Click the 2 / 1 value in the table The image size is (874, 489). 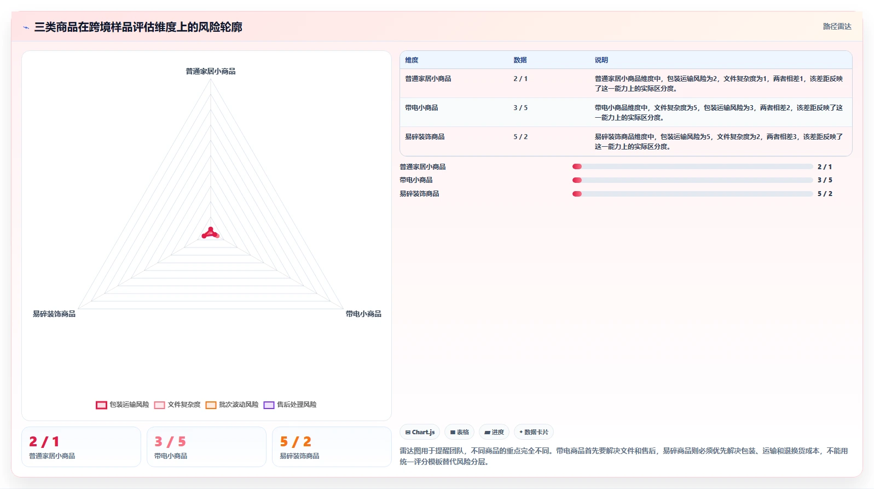click(520, 79)
